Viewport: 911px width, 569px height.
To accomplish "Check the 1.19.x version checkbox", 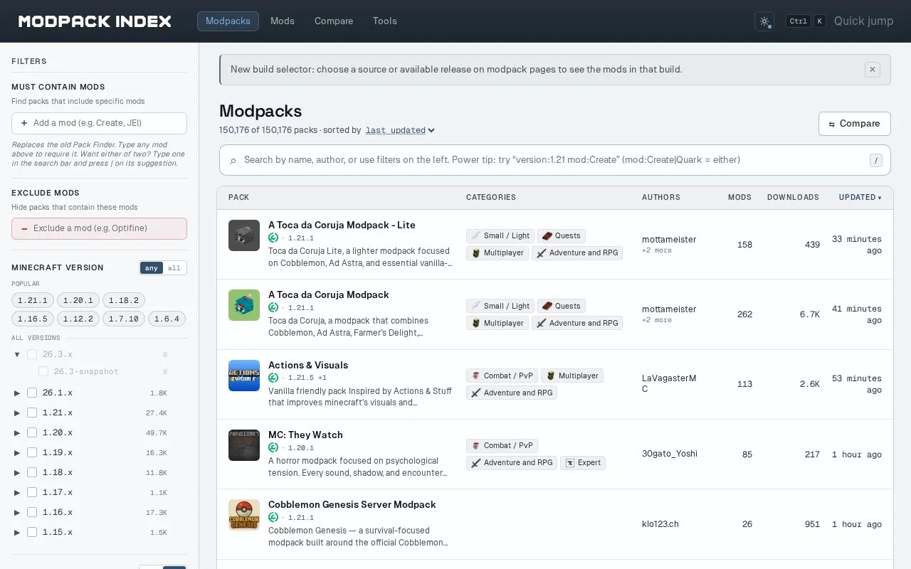I will point(32,452).
